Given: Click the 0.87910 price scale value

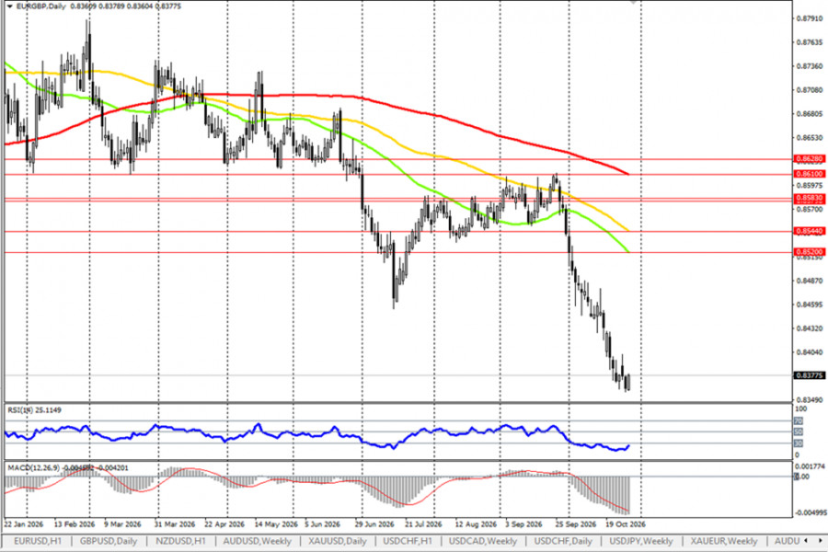Looking at the screenshot, I should [x=809, y=18].
